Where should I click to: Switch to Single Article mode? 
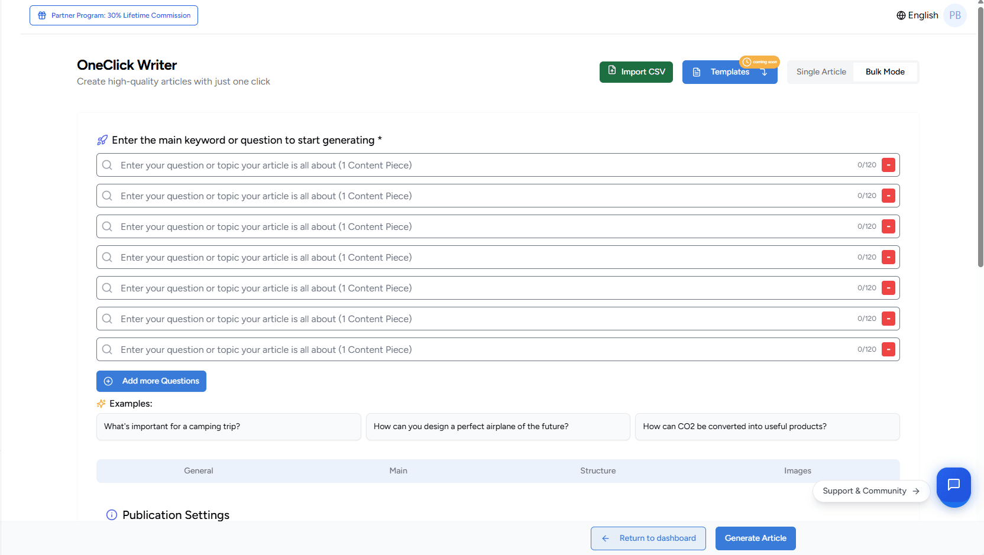[821, 72]
